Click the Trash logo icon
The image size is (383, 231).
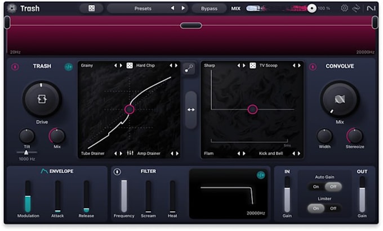[11, 8]
